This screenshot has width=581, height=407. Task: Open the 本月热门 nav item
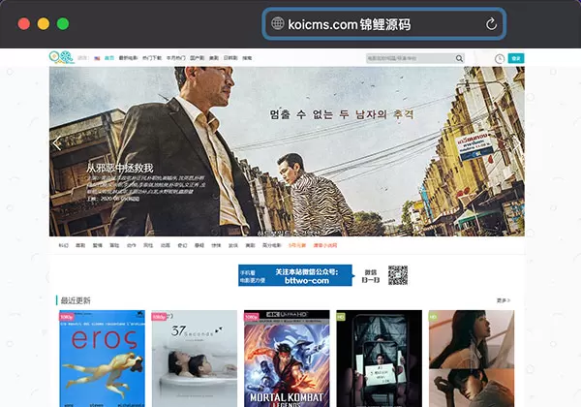point(175,58)
